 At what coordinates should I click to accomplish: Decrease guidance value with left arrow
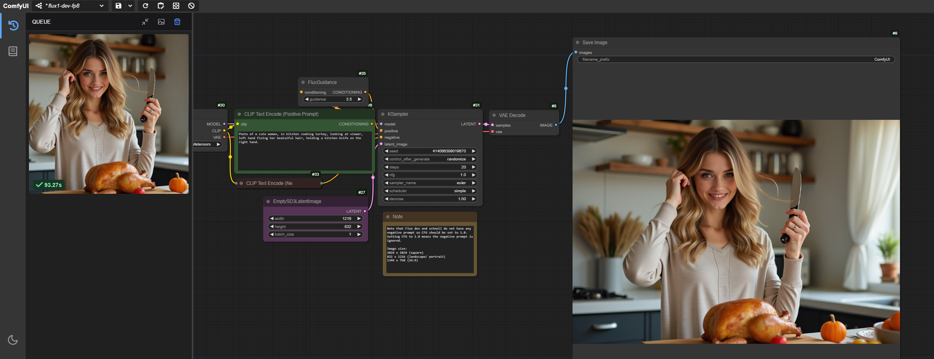(307, 99)
